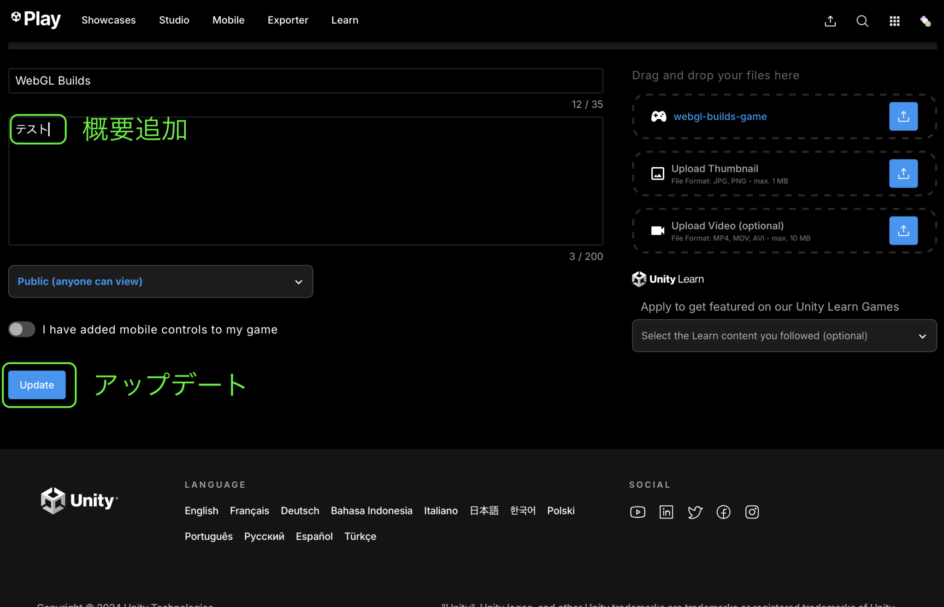944x607 pixels.
Task: Switch the site language to 日本語
Action: point(484,511)
